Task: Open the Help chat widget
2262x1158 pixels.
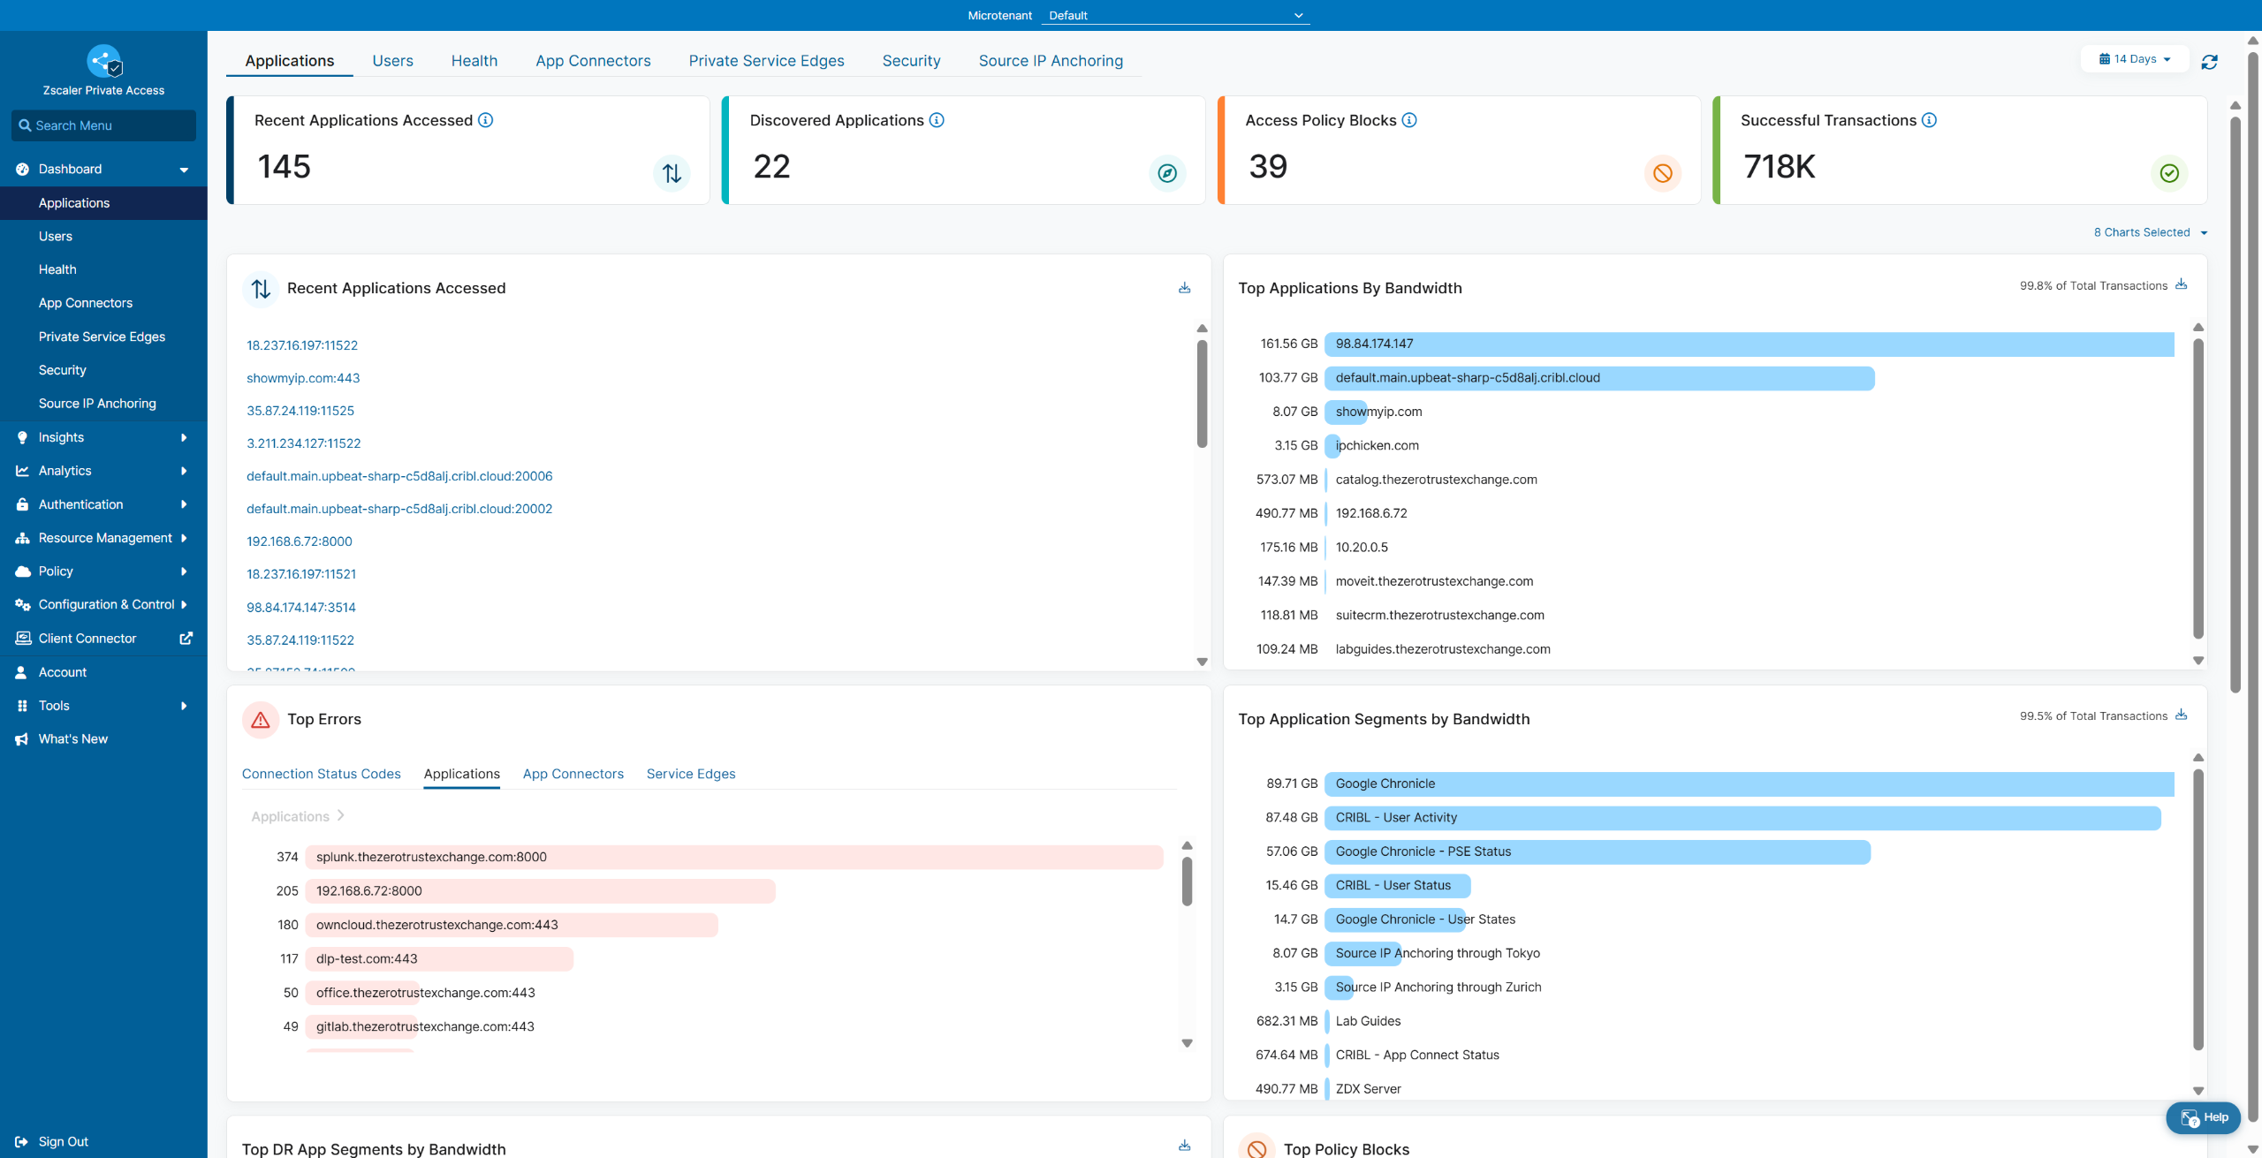Action: (x=2204, y=1117)
